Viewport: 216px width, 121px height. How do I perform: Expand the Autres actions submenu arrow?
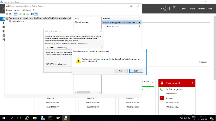[140, 26]
